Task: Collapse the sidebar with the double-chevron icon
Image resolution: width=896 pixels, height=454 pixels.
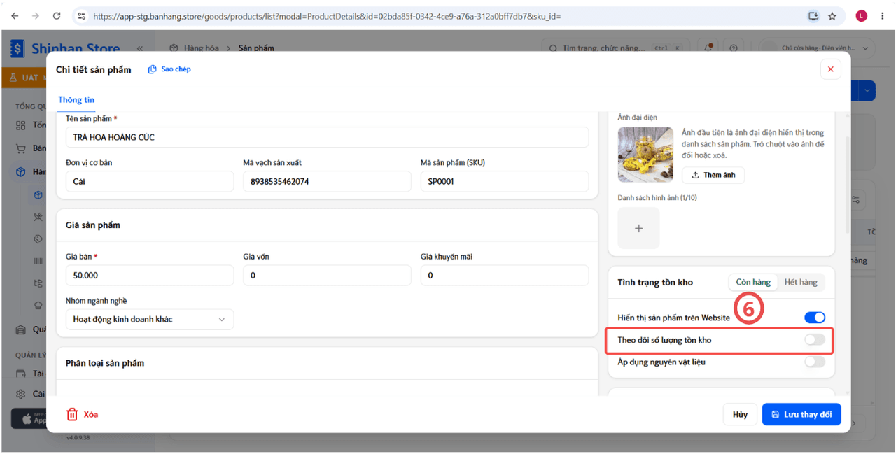Action: point(139,48)
